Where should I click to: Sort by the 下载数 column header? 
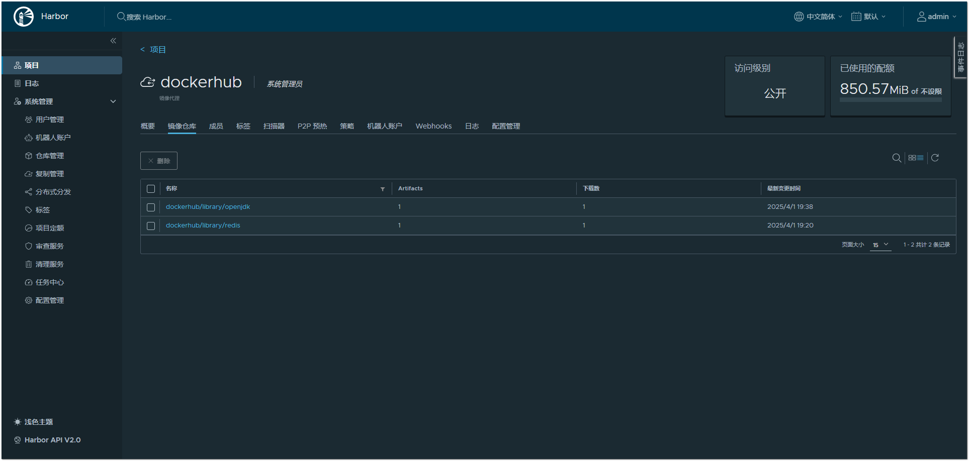point(591,189)
